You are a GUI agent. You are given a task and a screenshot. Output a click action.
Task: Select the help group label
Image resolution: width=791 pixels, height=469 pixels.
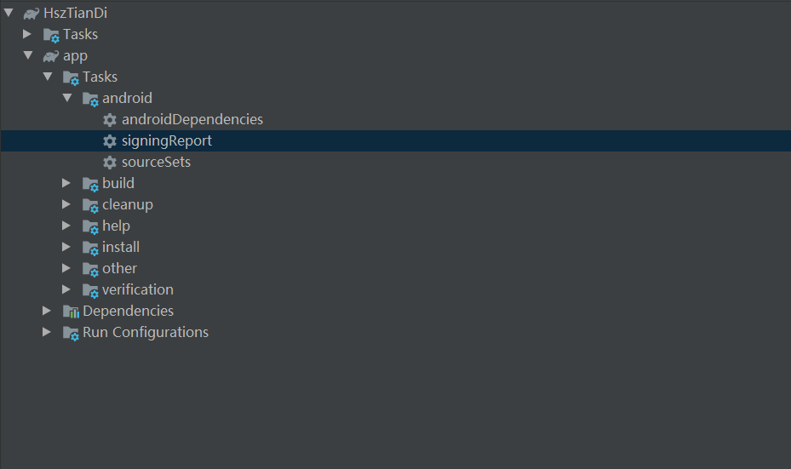click(x=116, y=226)
